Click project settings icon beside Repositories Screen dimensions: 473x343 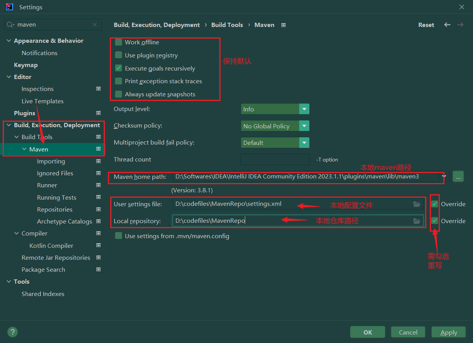coord(98,209)
